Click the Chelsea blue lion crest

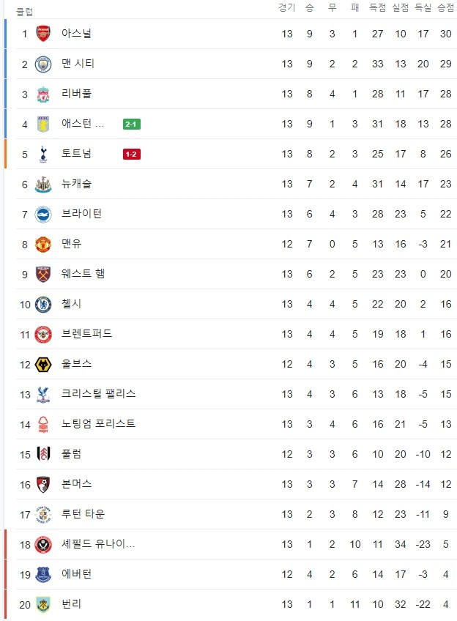tap(43, 305)
